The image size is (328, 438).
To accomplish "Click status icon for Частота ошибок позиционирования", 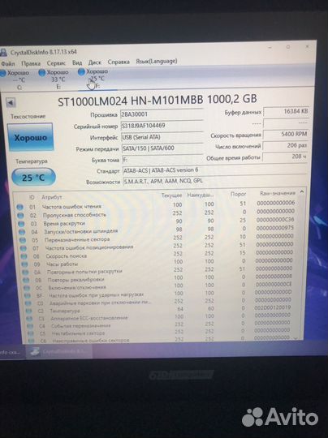I will (x=24, y=248).
